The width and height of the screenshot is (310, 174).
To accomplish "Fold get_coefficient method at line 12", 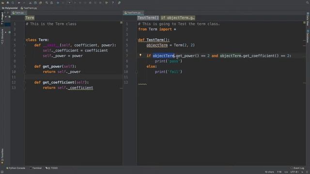I will point(25,83).
